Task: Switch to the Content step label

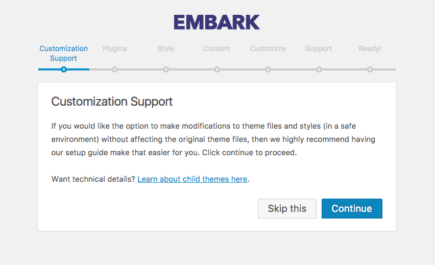Action: 216,49
